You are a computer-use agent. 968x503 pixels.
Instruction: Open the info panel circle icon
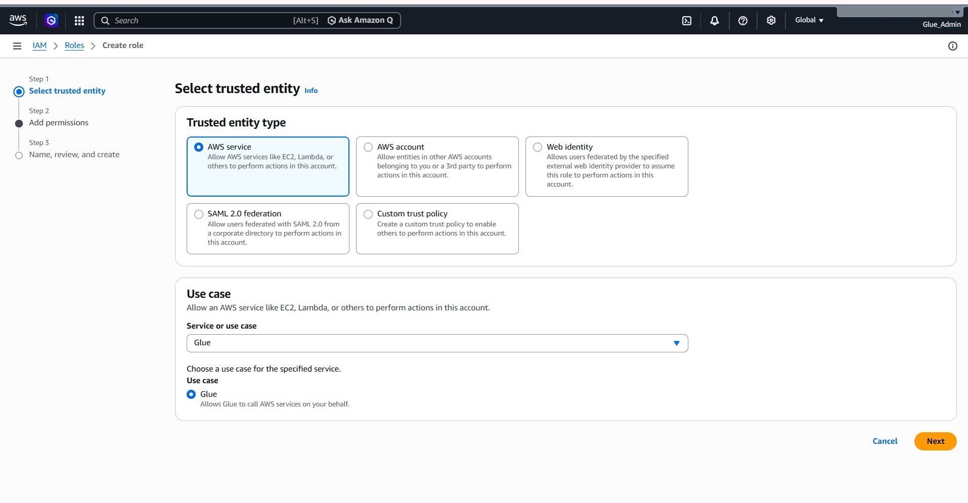click(x=953, y=46)
